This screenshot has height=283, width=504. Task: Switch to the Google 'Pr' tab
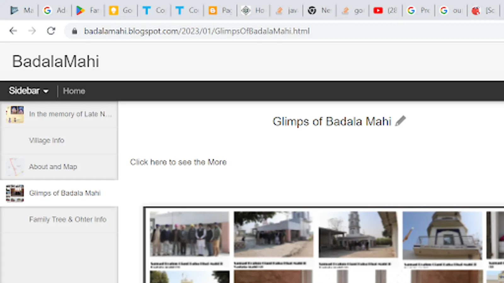418,10
